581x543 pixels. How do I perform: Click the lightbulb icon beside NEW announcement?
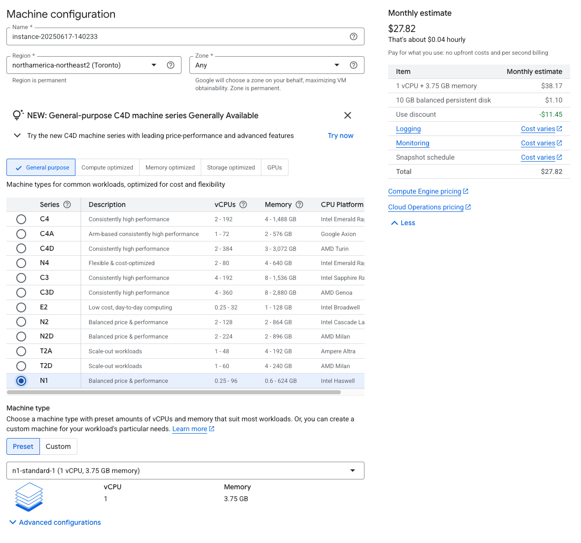[x=18, y=115]
